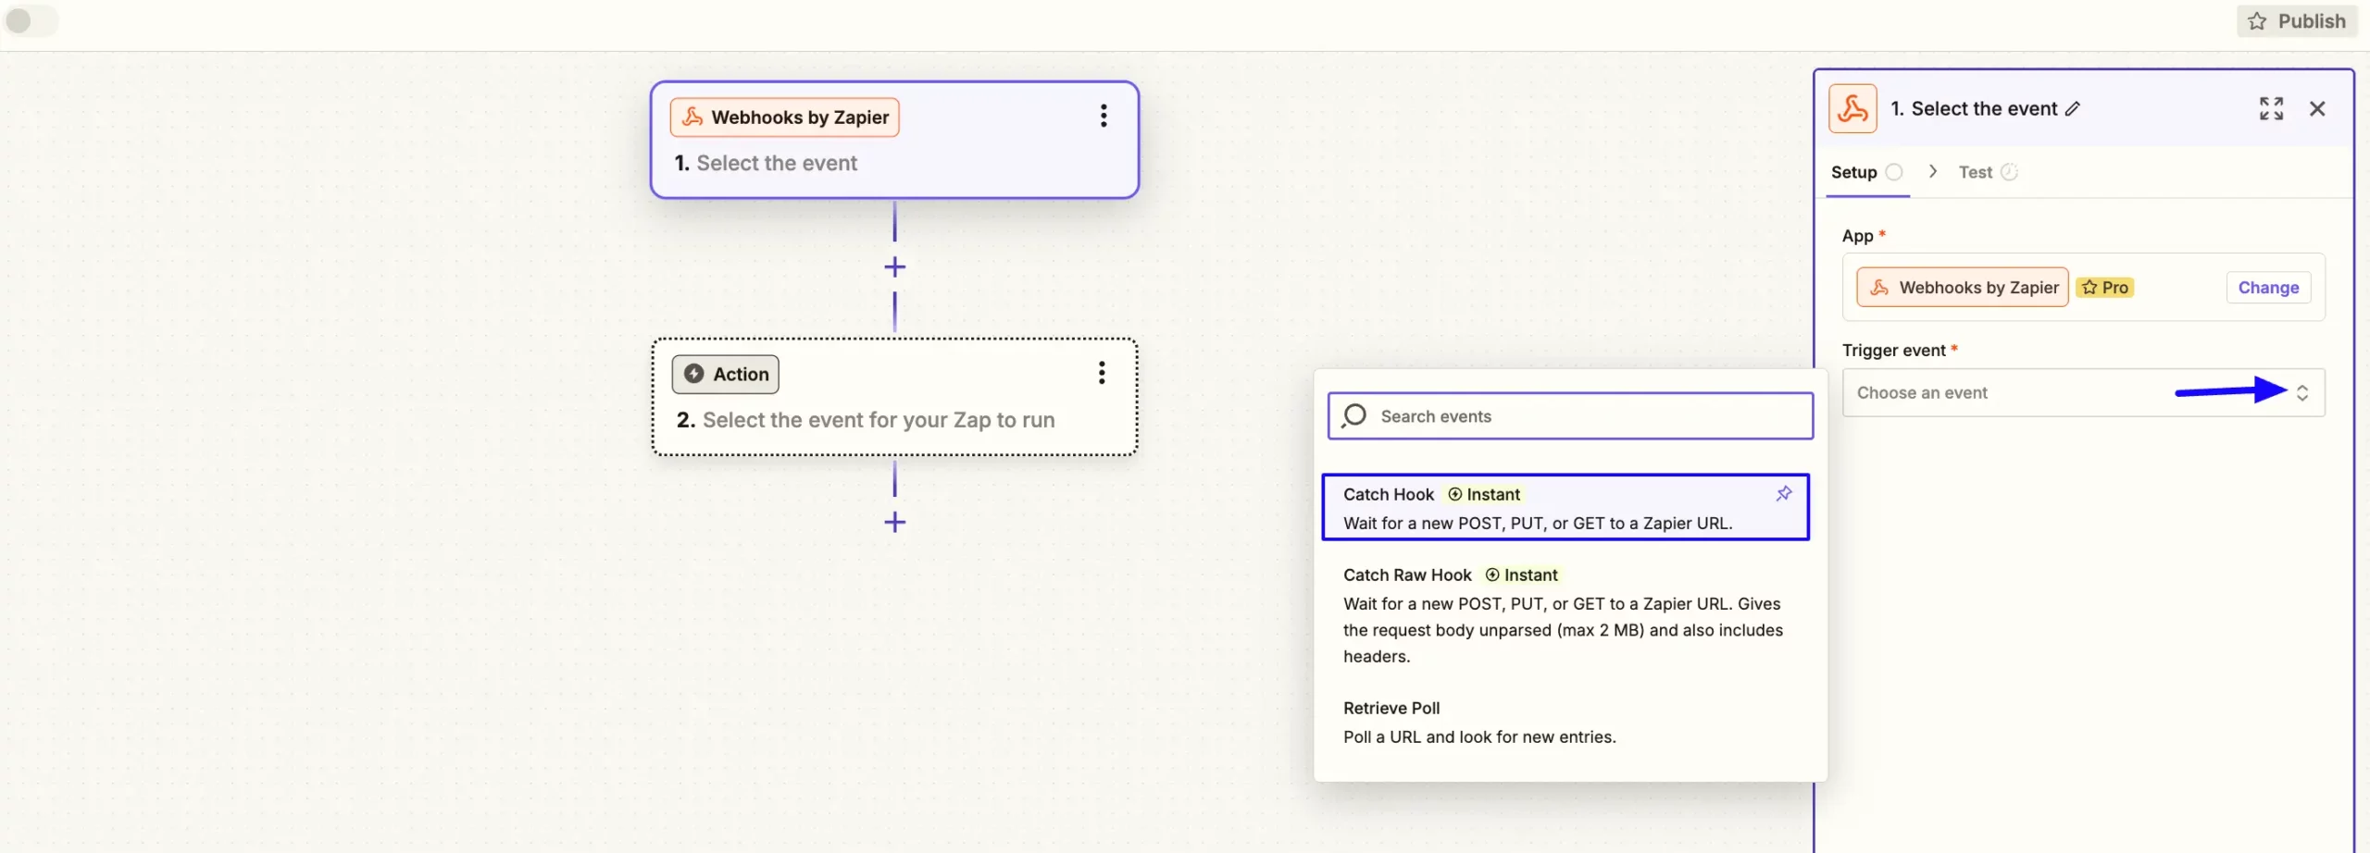Click 'Poll a URL and look for new entries.' text
Image resolution: width=2370 pixels, height=853 pixels.
click(x=1479, y=737)
